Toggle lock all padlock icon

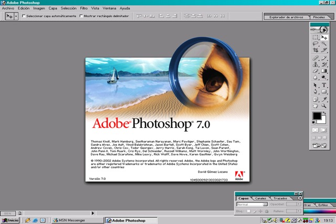(x=267, y=211)
